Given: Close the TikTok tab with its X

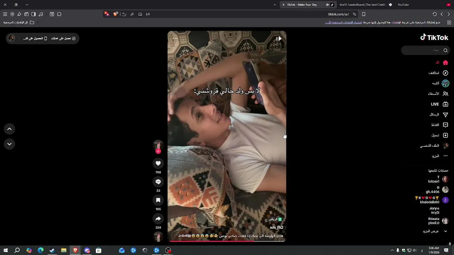Looking at the screenshot, I should pyautogui.click(x=283, y=5).
